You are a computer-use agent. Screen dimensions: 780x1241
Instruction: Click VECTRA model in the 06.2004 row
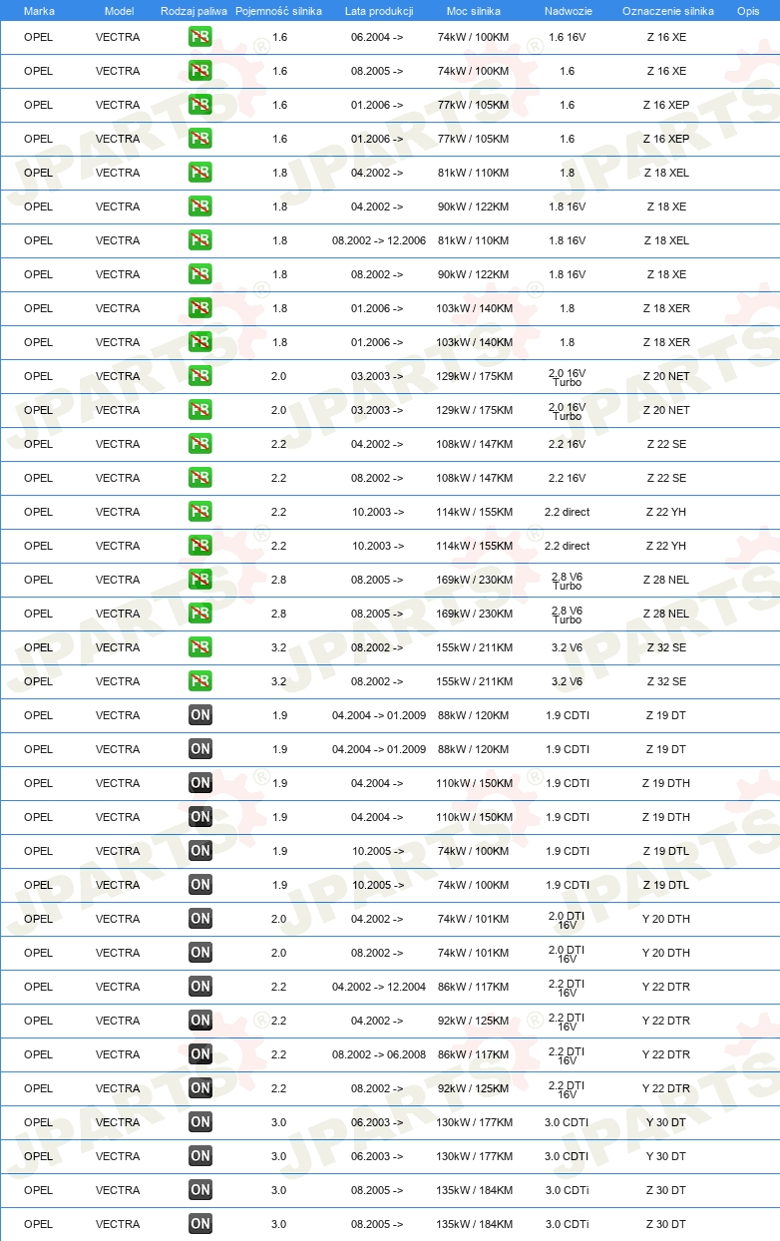(118, 37)
